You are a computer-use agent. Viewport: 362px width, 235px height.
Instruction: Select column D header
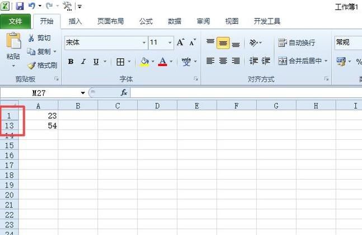coord(157,106)
